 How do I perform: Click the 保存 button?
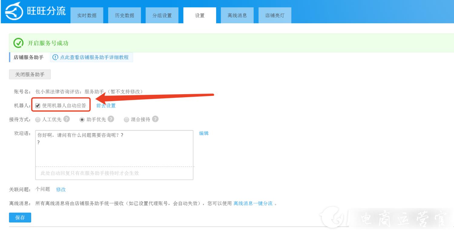click(20, 218)
